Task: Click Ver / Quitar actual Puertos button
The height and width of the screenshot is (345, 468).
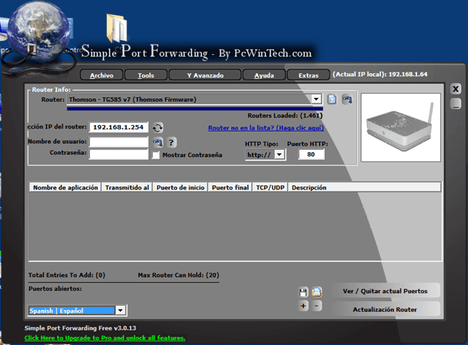Action: click(x=385, y=291)
